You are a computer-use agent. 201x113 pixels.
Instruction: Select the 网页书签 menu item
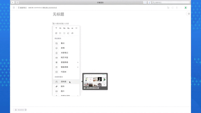66,58
